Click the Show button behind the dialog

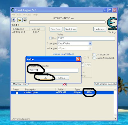coord(88,65)
